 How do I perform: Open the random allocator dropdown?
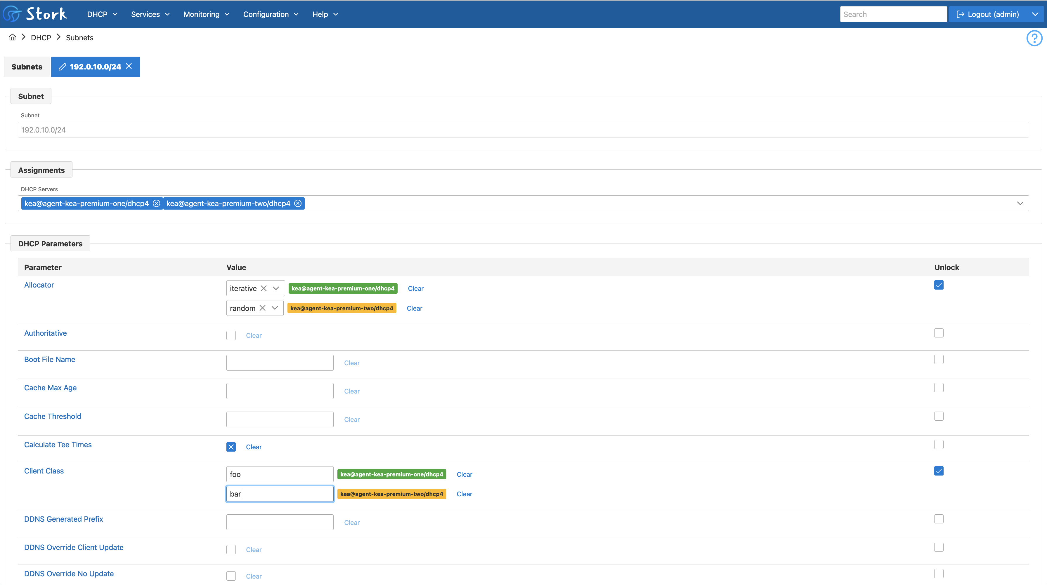coord(275,308)
